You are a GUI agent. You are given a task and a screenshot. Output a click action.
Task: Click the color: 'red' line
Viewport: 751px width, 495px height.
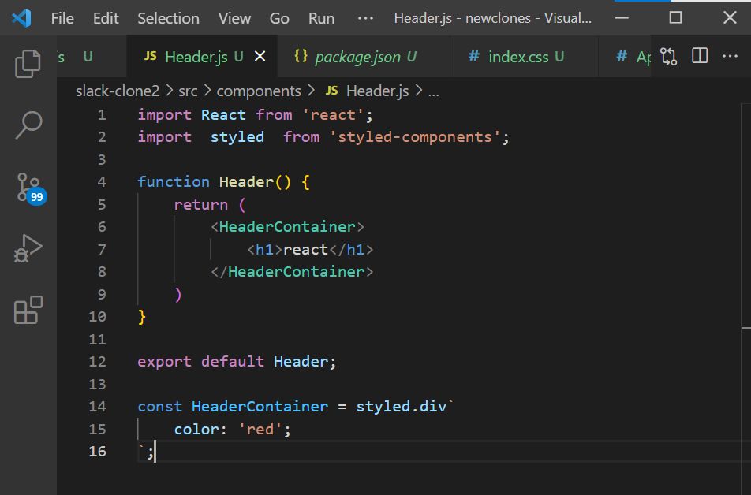point(232,429)
